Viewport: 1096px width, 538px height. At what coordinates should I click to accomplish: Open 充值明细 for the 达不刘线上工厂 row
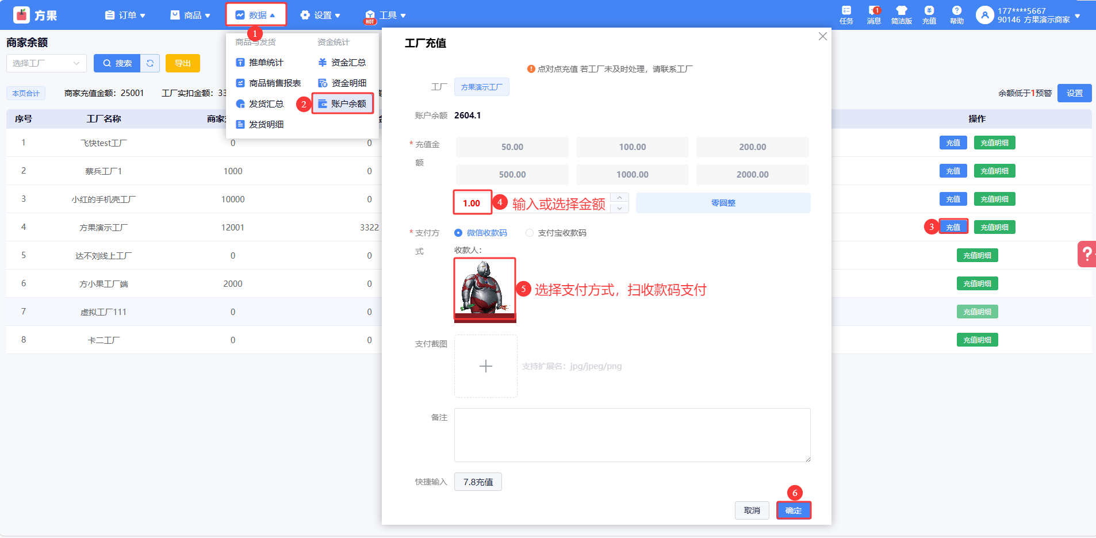click(x=978, y=255)
